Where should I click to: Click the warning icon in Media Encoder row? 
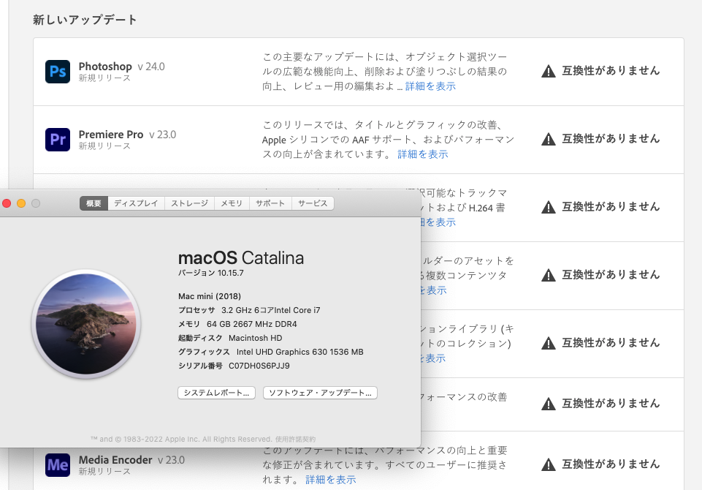[x=549, y=464]
